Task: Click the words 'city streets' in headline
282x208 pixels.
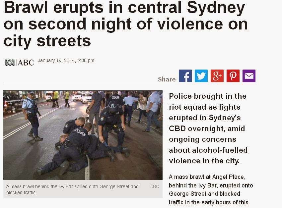Action: coord(47,41)
